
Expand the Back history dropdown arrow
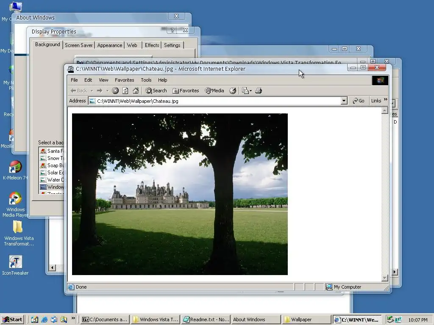pyautogui.click(x=92, y=91)
